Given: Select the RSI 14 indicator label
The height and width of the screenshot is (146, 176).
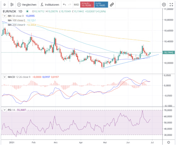Looking at the screenshot, I should tap(11, 110).
